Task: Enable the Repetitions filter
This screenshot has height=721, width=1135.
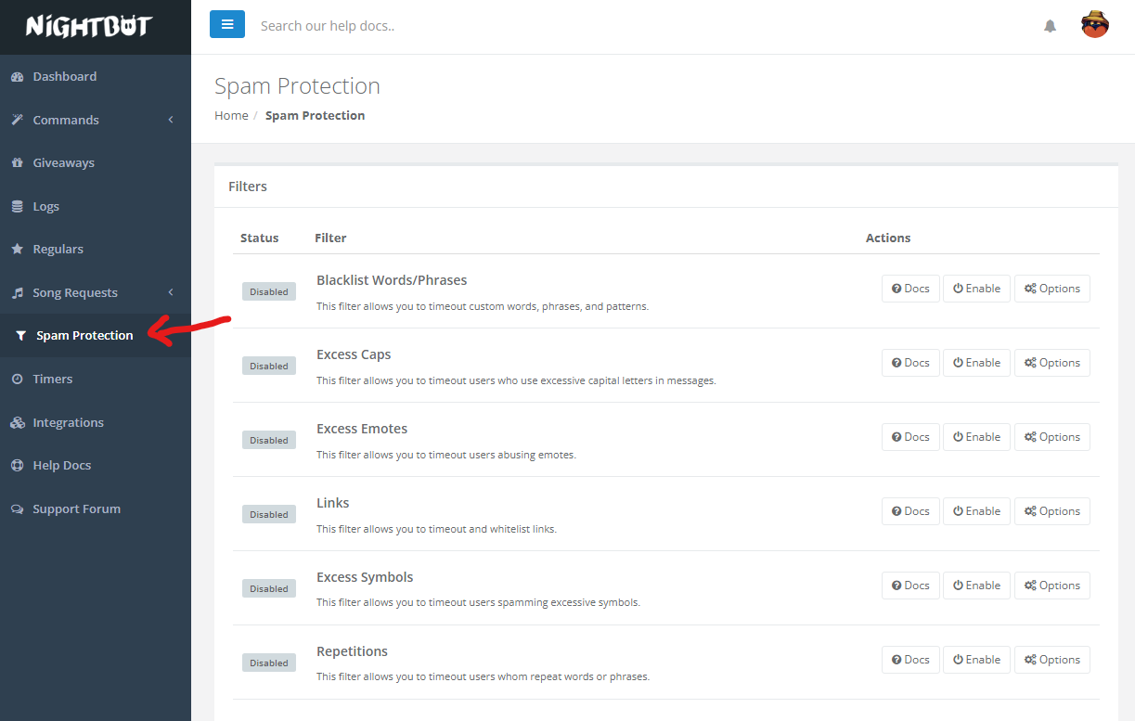Action: [x=976, y=660]
